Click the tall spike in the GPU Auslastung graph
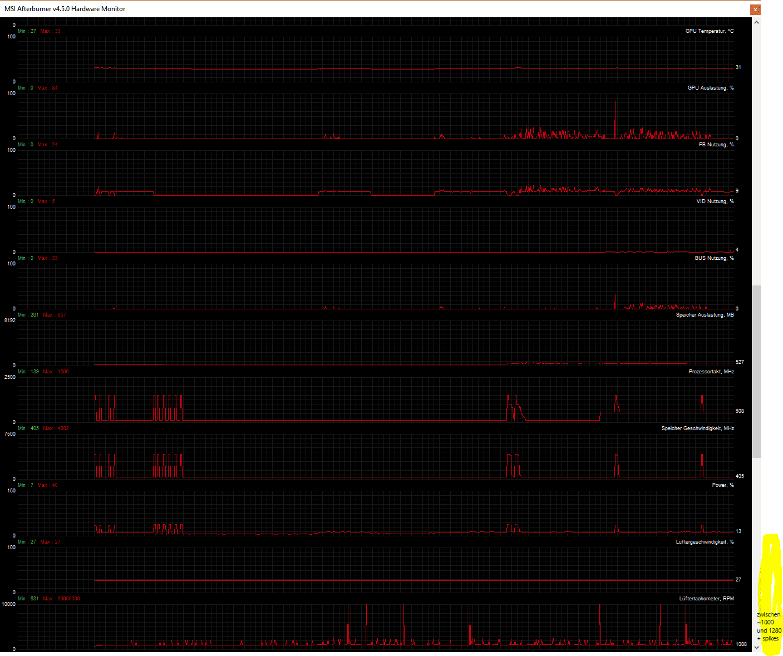The image size is (783, 656). tap(615, 120)
